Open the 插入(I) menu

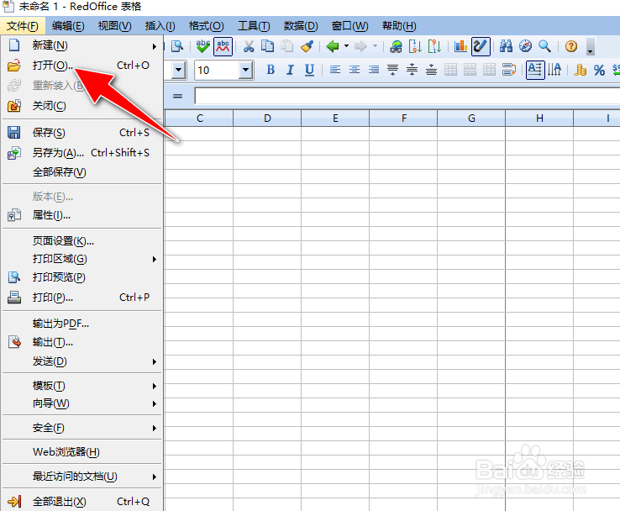[x=160, y=26]
